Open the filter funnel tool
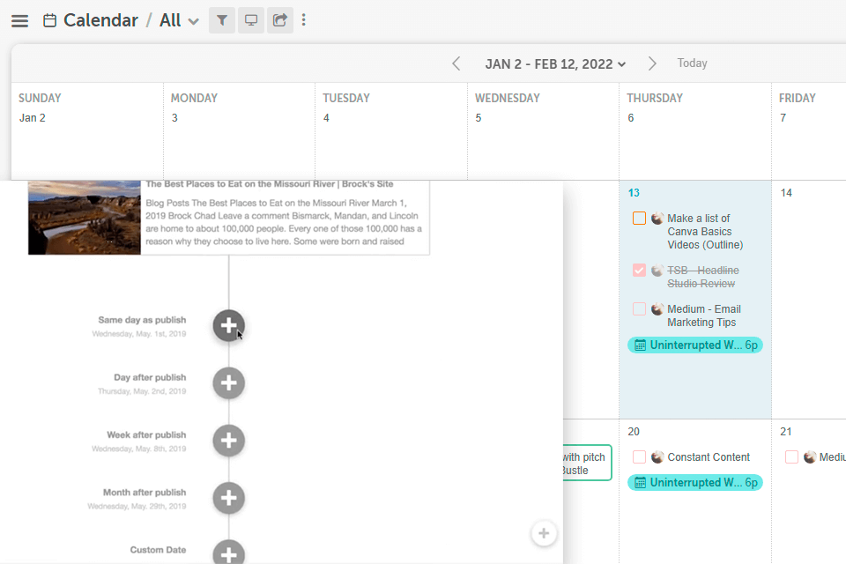The width and height of the screenshot is (846, 564). coord(222,20)
